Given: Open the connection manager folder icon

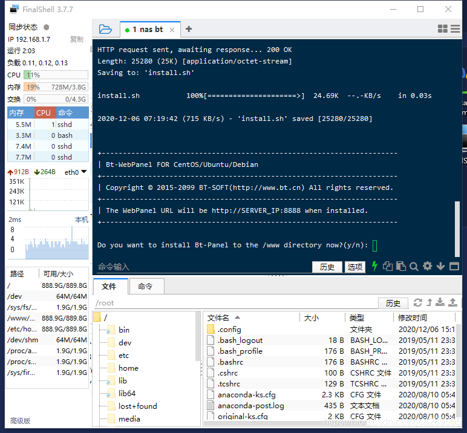Looking at the screenshot, I should pyautogui.click(x=105, y=29).
